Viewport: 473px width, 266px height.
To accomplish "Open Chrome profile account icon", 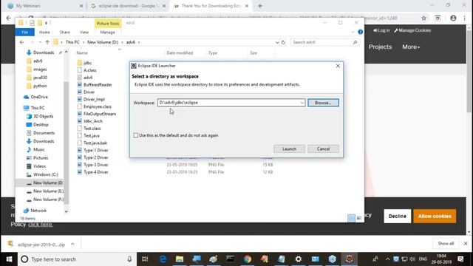I will pyautogui.click(x=453, y=18).
